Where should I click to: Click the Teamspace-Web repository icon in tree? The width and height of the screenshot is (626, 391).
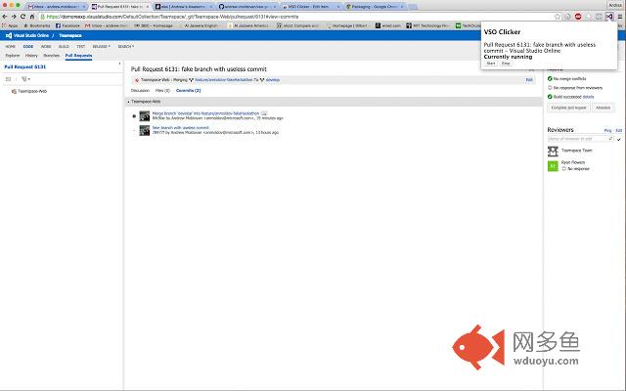(x=14, y=91)
